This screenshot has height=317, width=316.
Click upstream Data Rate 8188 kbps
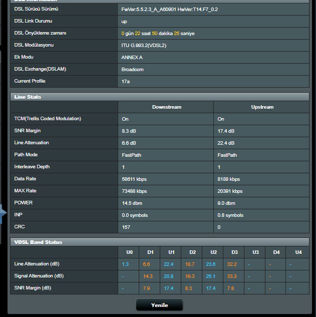(228, 179)
